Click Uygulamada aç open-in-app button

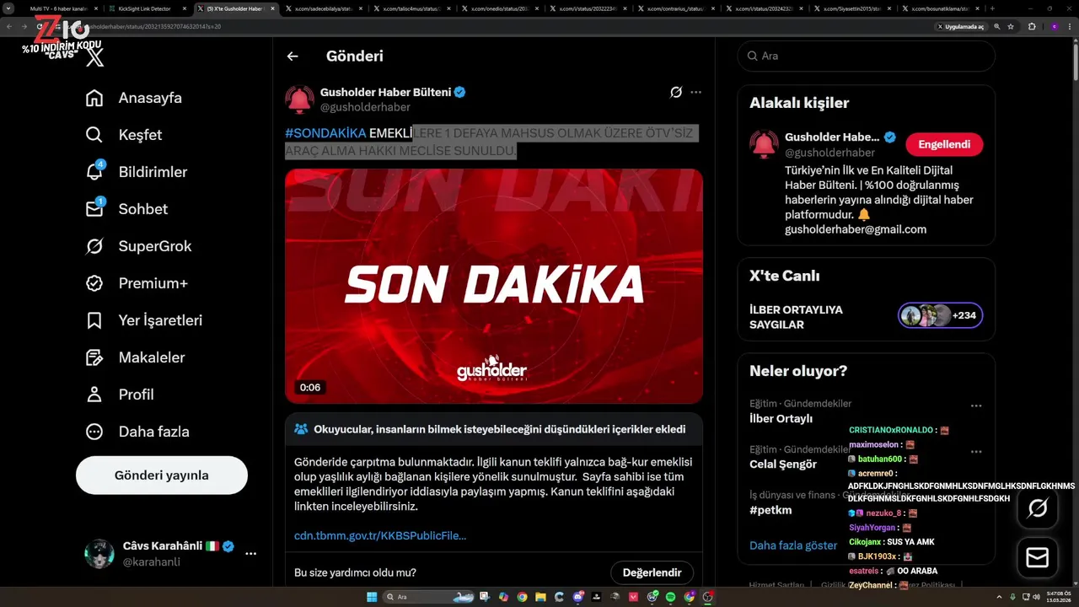(961, 27)
